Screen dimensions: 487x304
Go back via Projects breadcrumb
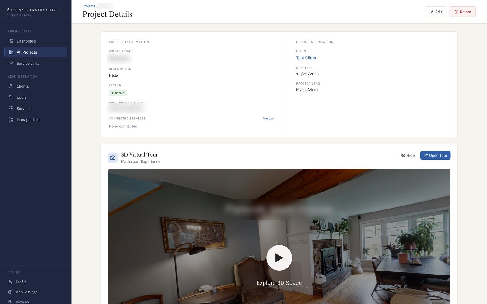click(89, 6)
